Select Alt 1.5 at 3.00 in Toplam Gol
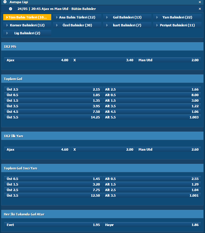 point(152,101)
